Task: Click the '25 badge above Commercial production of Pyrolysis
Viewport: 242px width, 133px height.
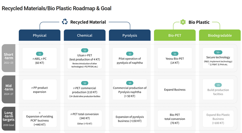Action: (130, 83)
